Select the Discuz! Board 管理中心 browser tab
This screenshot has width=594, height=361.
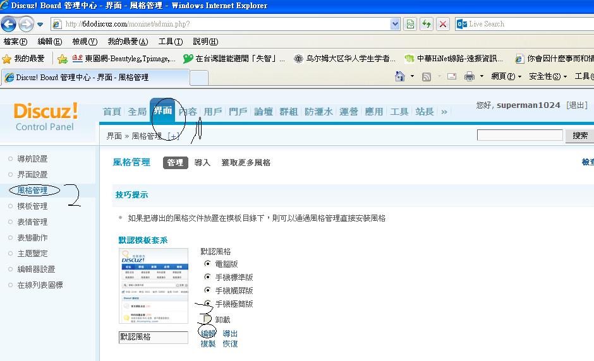[x=95, y=78]
